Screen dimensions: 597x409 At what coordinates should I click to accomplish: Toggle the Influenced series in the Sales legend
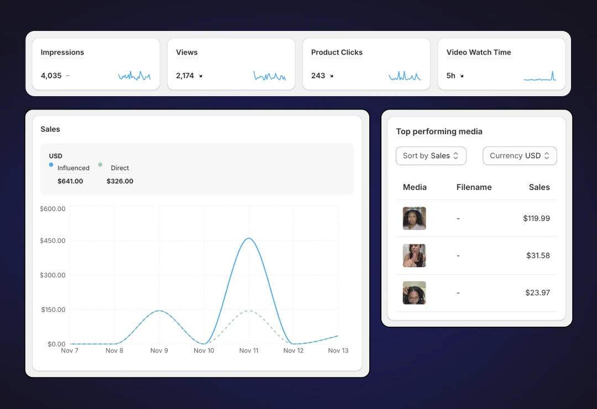(74, 168)
